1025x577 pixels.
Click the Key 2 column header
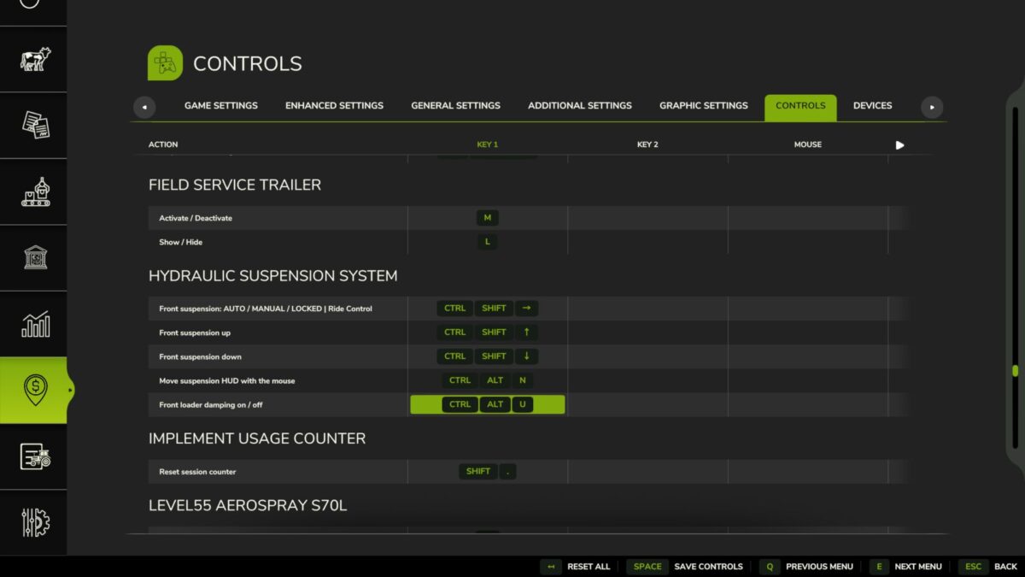(x=647, y=145)
